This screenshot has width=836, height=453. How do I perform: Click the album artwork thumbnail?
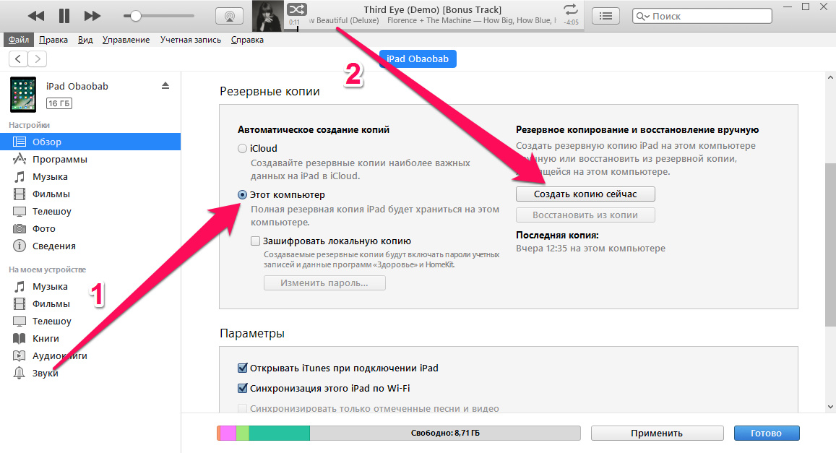[268, 16]
